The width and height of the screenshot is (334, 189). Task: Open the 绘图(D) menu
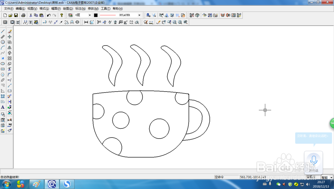tap(68, 9)
